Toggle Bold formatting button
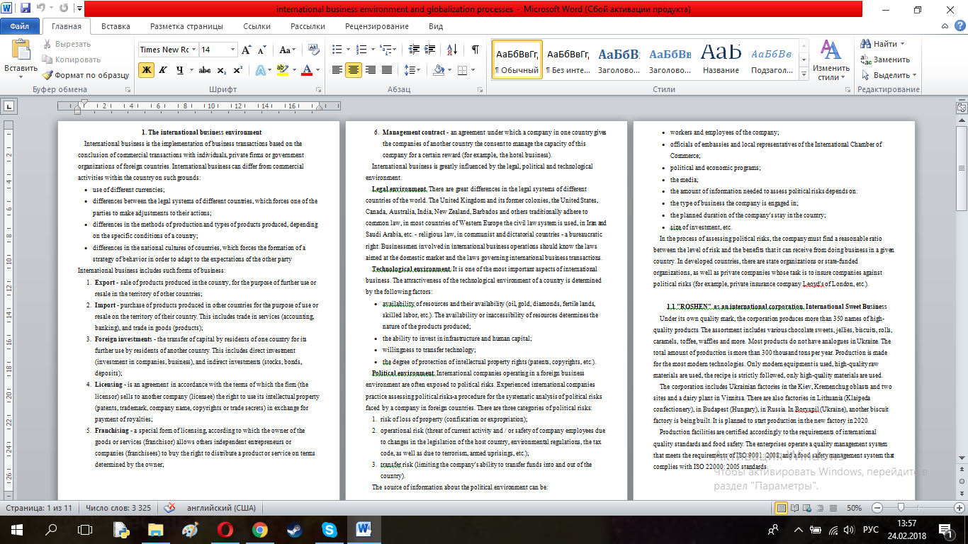This screenshot has width=968, height=544. coord(147,69)
